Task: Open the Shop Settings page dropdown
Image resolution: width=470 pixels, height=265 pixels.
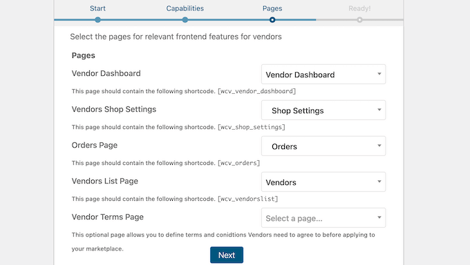Action: (323, 110)
